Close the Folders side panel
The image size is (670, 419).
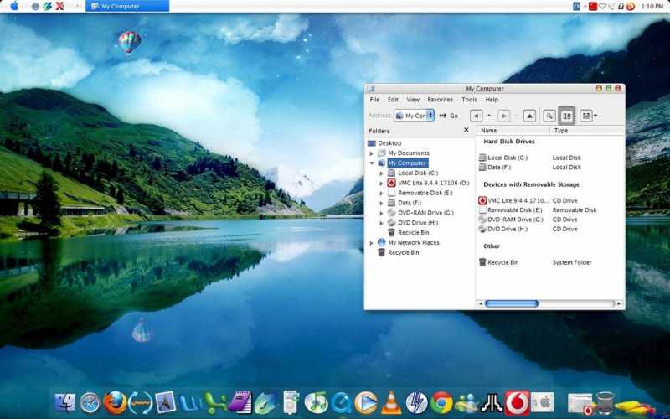point(466,131)
